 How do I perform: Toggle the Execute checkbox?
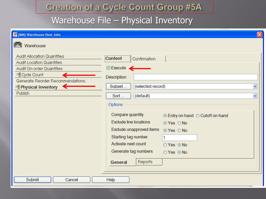108,68
